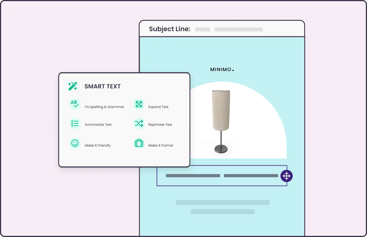
Task: Choose the "Fix Spelling & Grammar" option label
Action: [x=104, y=107]
